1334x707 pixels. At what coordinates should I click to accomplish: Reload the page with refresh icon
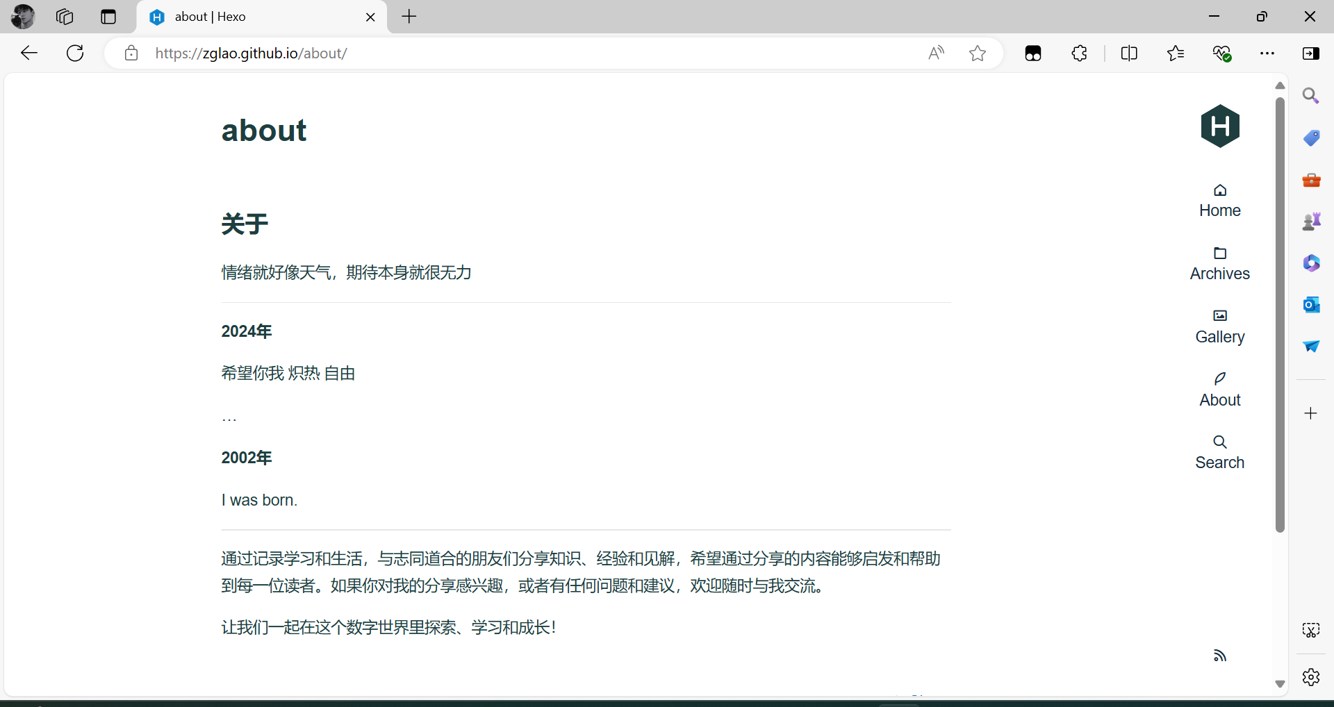click(x=75, y=53)
